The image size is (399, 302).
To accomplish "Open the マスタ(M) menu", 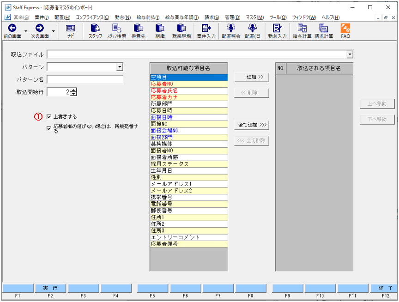I will click(255, 17).
